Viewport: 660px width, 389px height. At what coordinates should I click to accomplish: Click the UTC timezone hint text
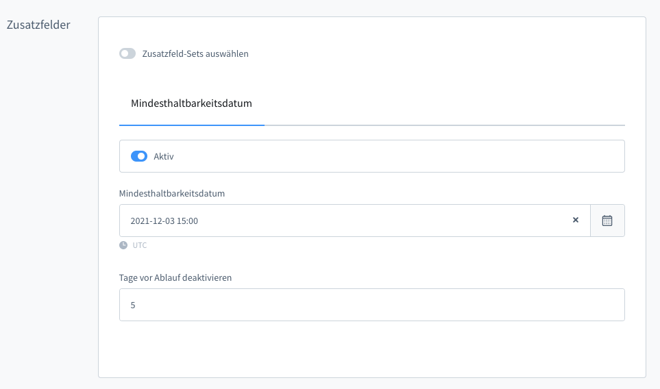coord(140,245)
